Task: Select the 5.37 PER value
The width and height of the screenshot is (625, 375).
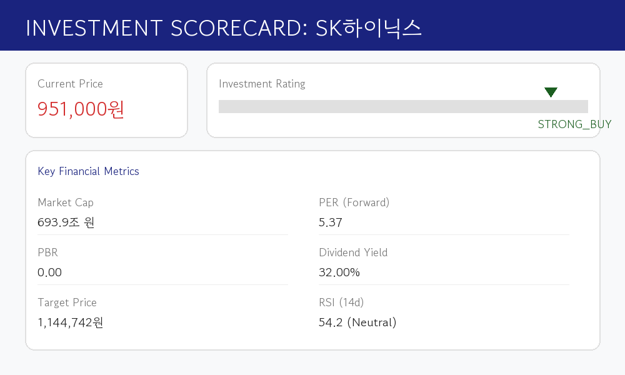Action: coord(331,222)
